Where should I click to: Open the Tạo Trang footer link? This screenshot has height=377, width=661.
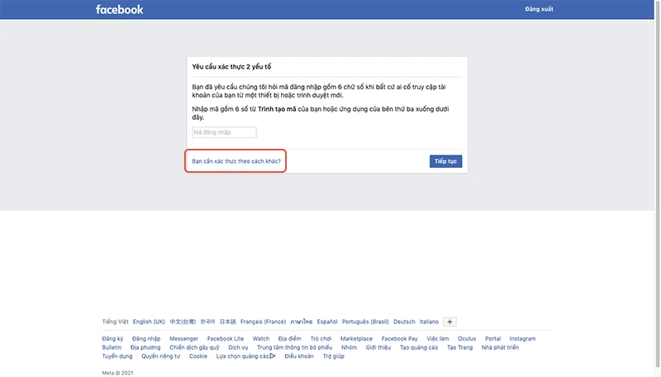pyautogui.click(x=460, y=347)
